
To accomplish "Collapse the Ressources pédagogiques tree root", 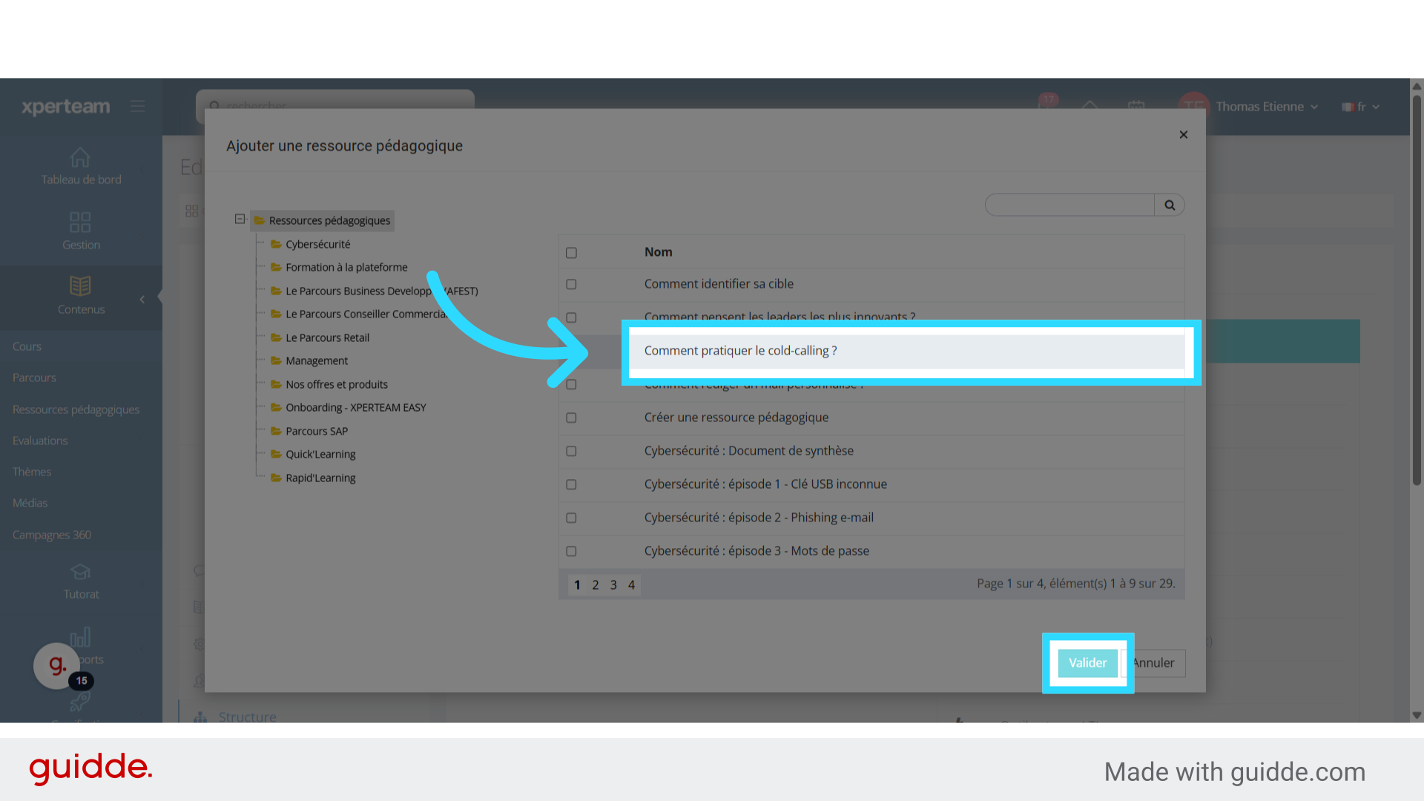I will coord(240,219).
